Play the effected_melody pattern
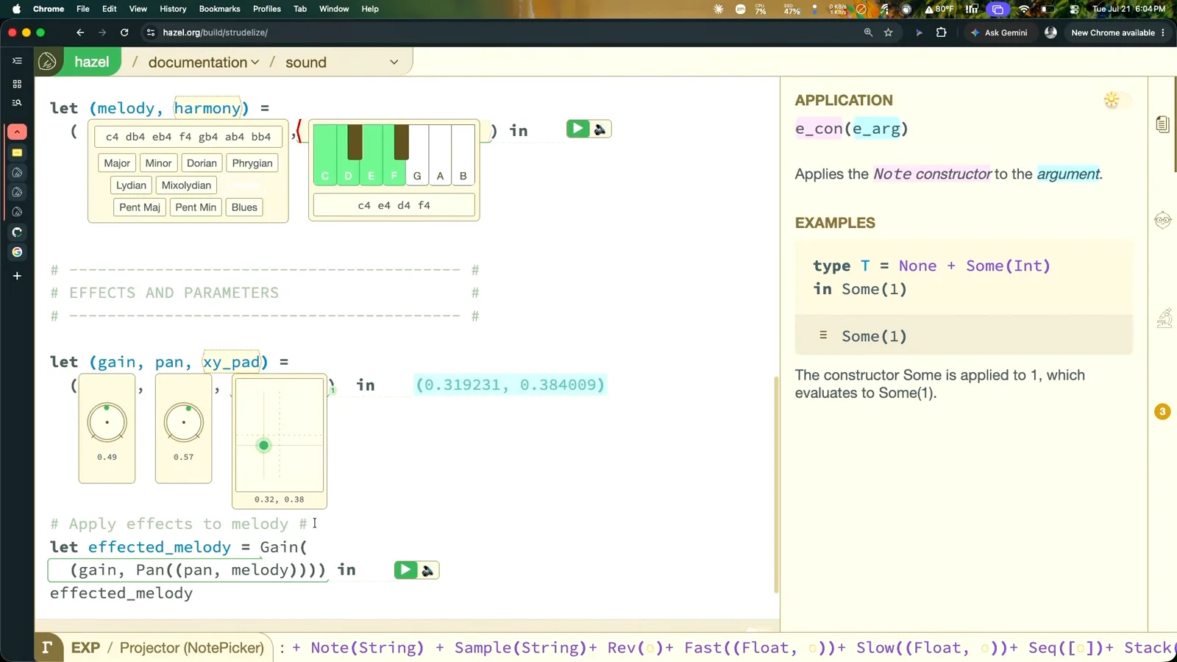 (405, 570)
